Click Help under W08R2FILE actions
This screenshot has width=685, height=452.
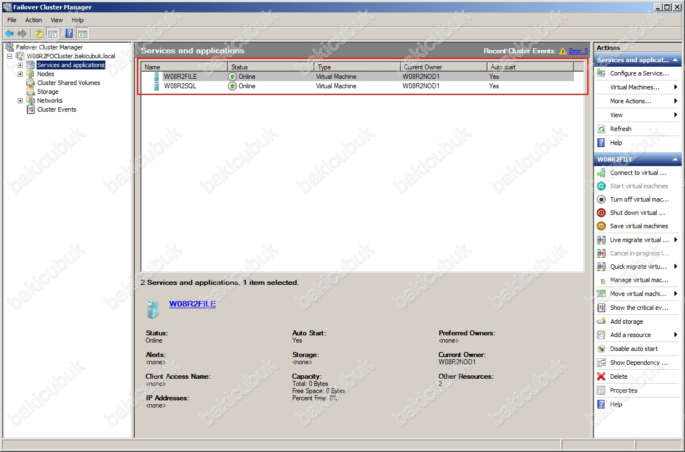[x=616, y=404]
